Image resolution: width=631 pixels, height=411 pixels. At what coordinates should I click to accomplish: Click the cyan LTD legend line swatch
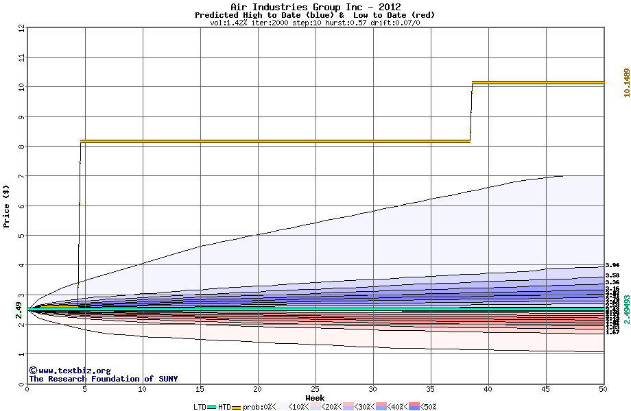click(212, 407)
